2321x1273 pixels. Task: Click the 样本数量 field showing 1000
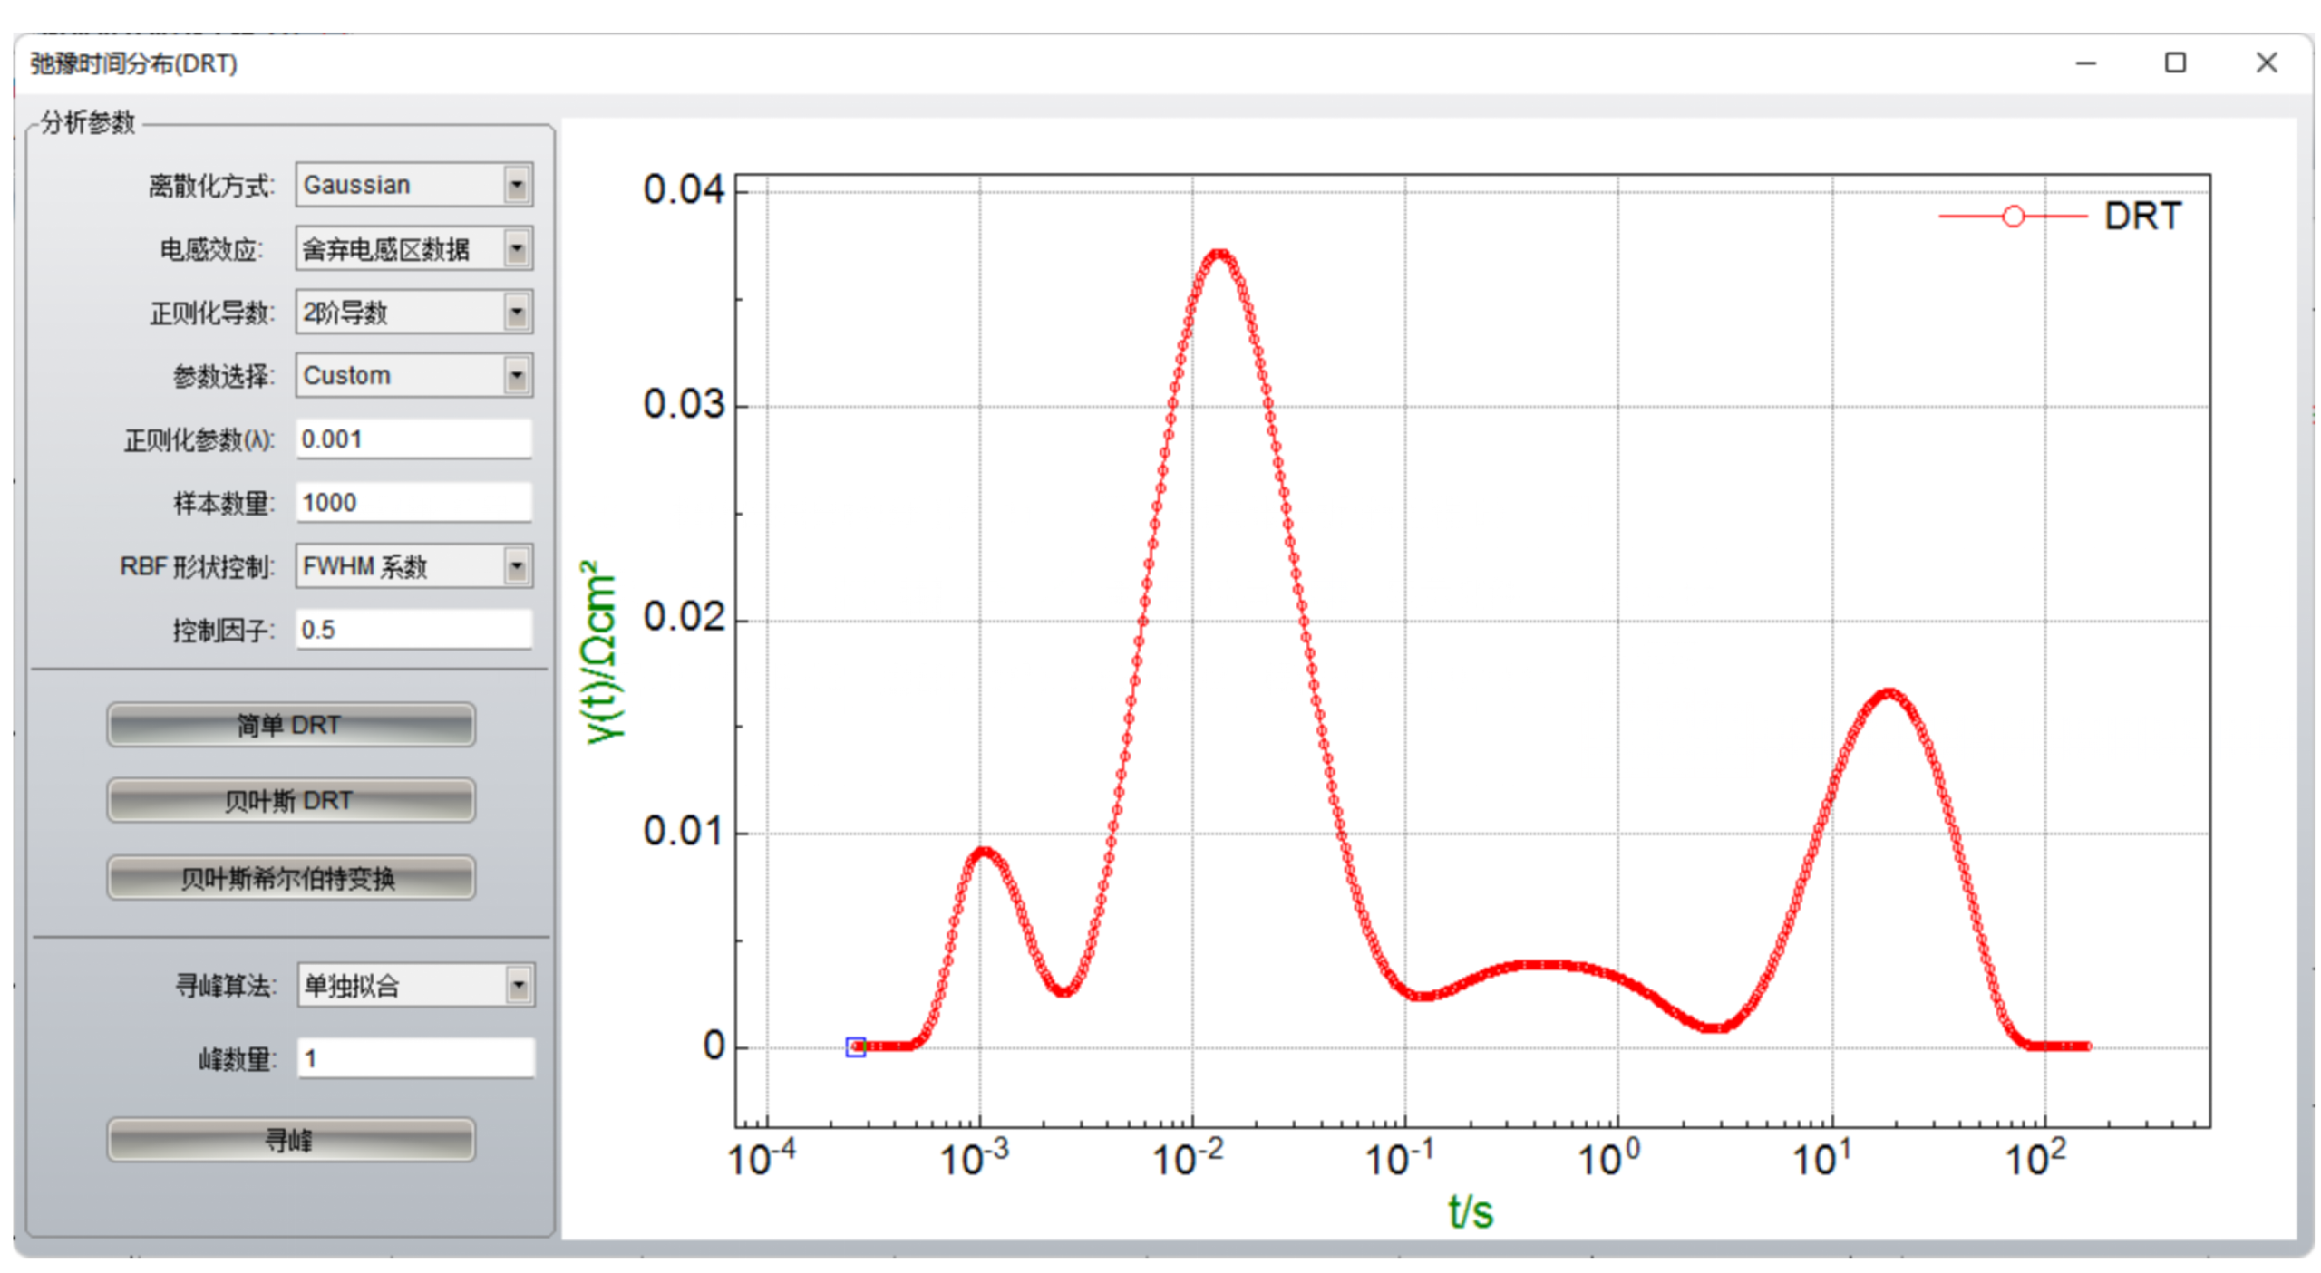click(413, 503)
